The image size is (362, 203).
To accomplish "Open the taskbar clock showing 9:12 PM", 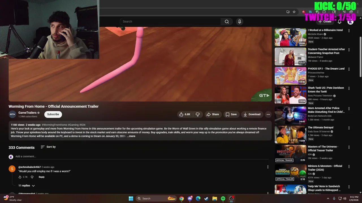I will click(354, 198).
